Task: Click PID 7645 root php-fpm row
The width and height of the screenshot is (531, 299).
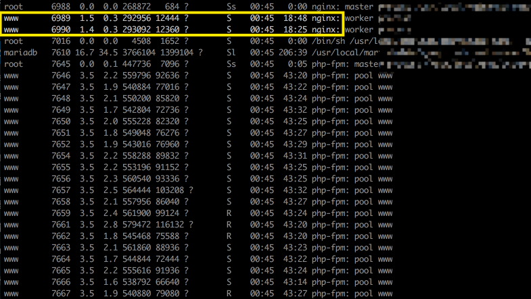Action: tap(61, 64)
